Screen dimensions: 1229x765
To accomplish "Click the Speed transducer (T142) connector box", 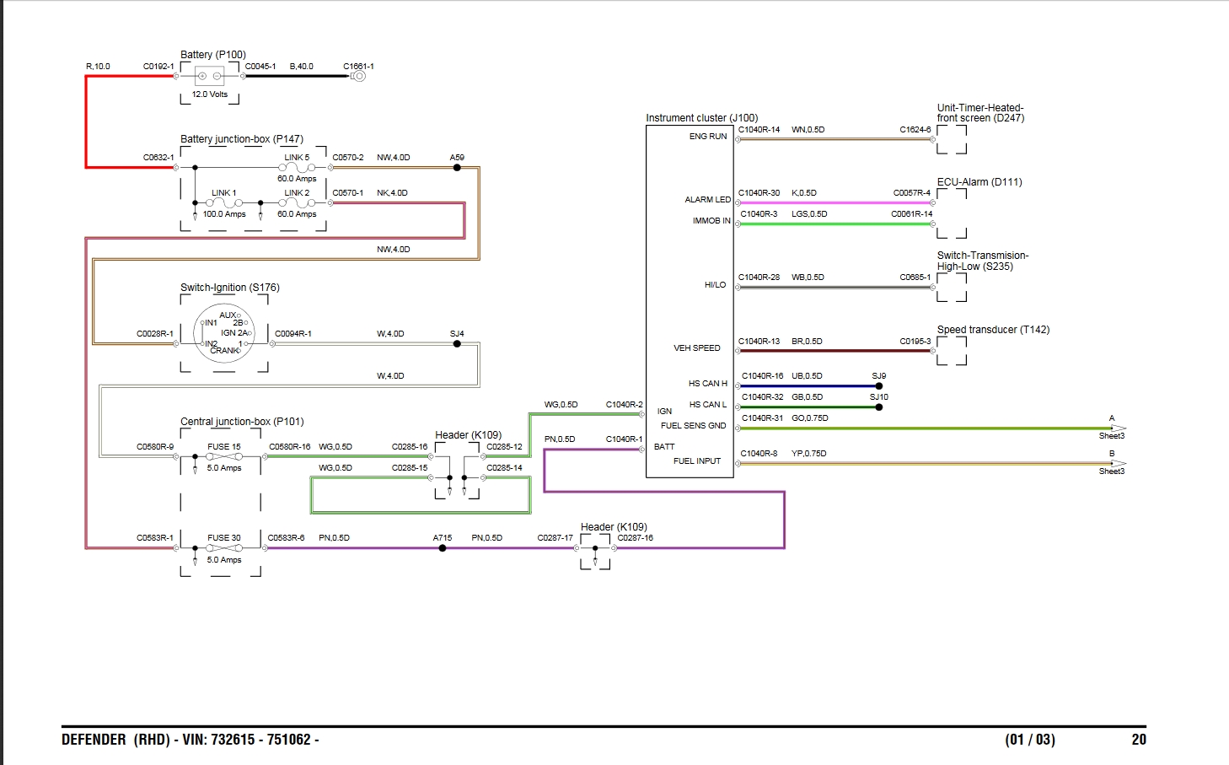I will [x=952, y=351].
